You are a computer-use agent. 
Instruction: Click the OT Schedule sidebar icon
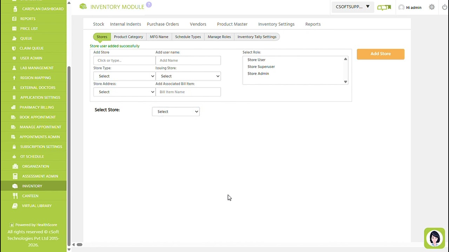[x=14, y=156]
